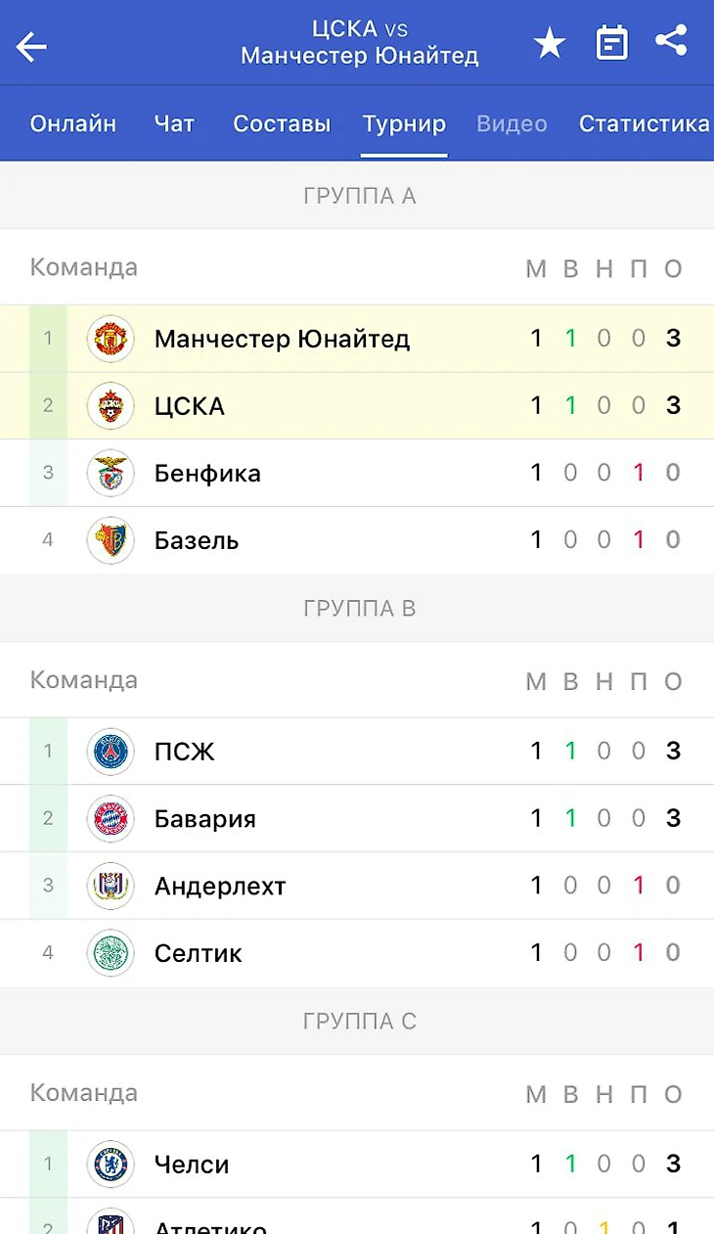The width and height of the screenshot is (714, 1234).
Task: Tap the Basel club logo
Action: (x=110, y=540)
